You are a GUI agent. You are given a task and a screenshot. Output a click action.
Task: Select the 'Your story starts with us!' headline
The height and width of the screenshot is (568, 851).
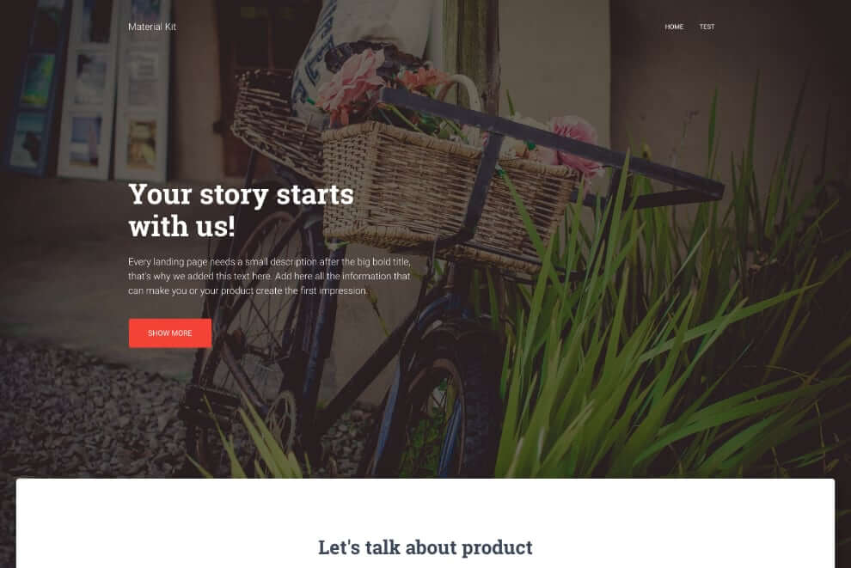coord(241,210)
